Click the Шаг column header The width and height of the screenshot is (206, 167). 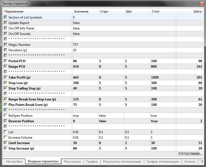[x=137, y=11]
